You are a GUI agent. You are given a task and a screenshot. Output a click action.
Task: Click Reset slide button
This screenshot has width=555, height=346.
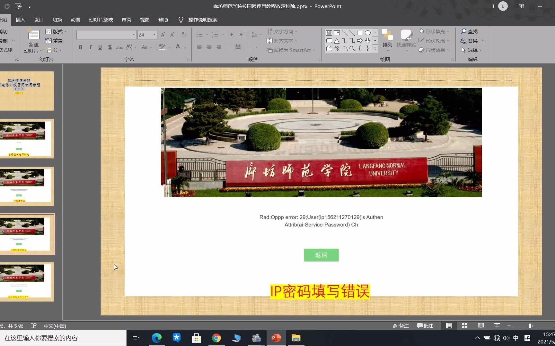point(54,41)
